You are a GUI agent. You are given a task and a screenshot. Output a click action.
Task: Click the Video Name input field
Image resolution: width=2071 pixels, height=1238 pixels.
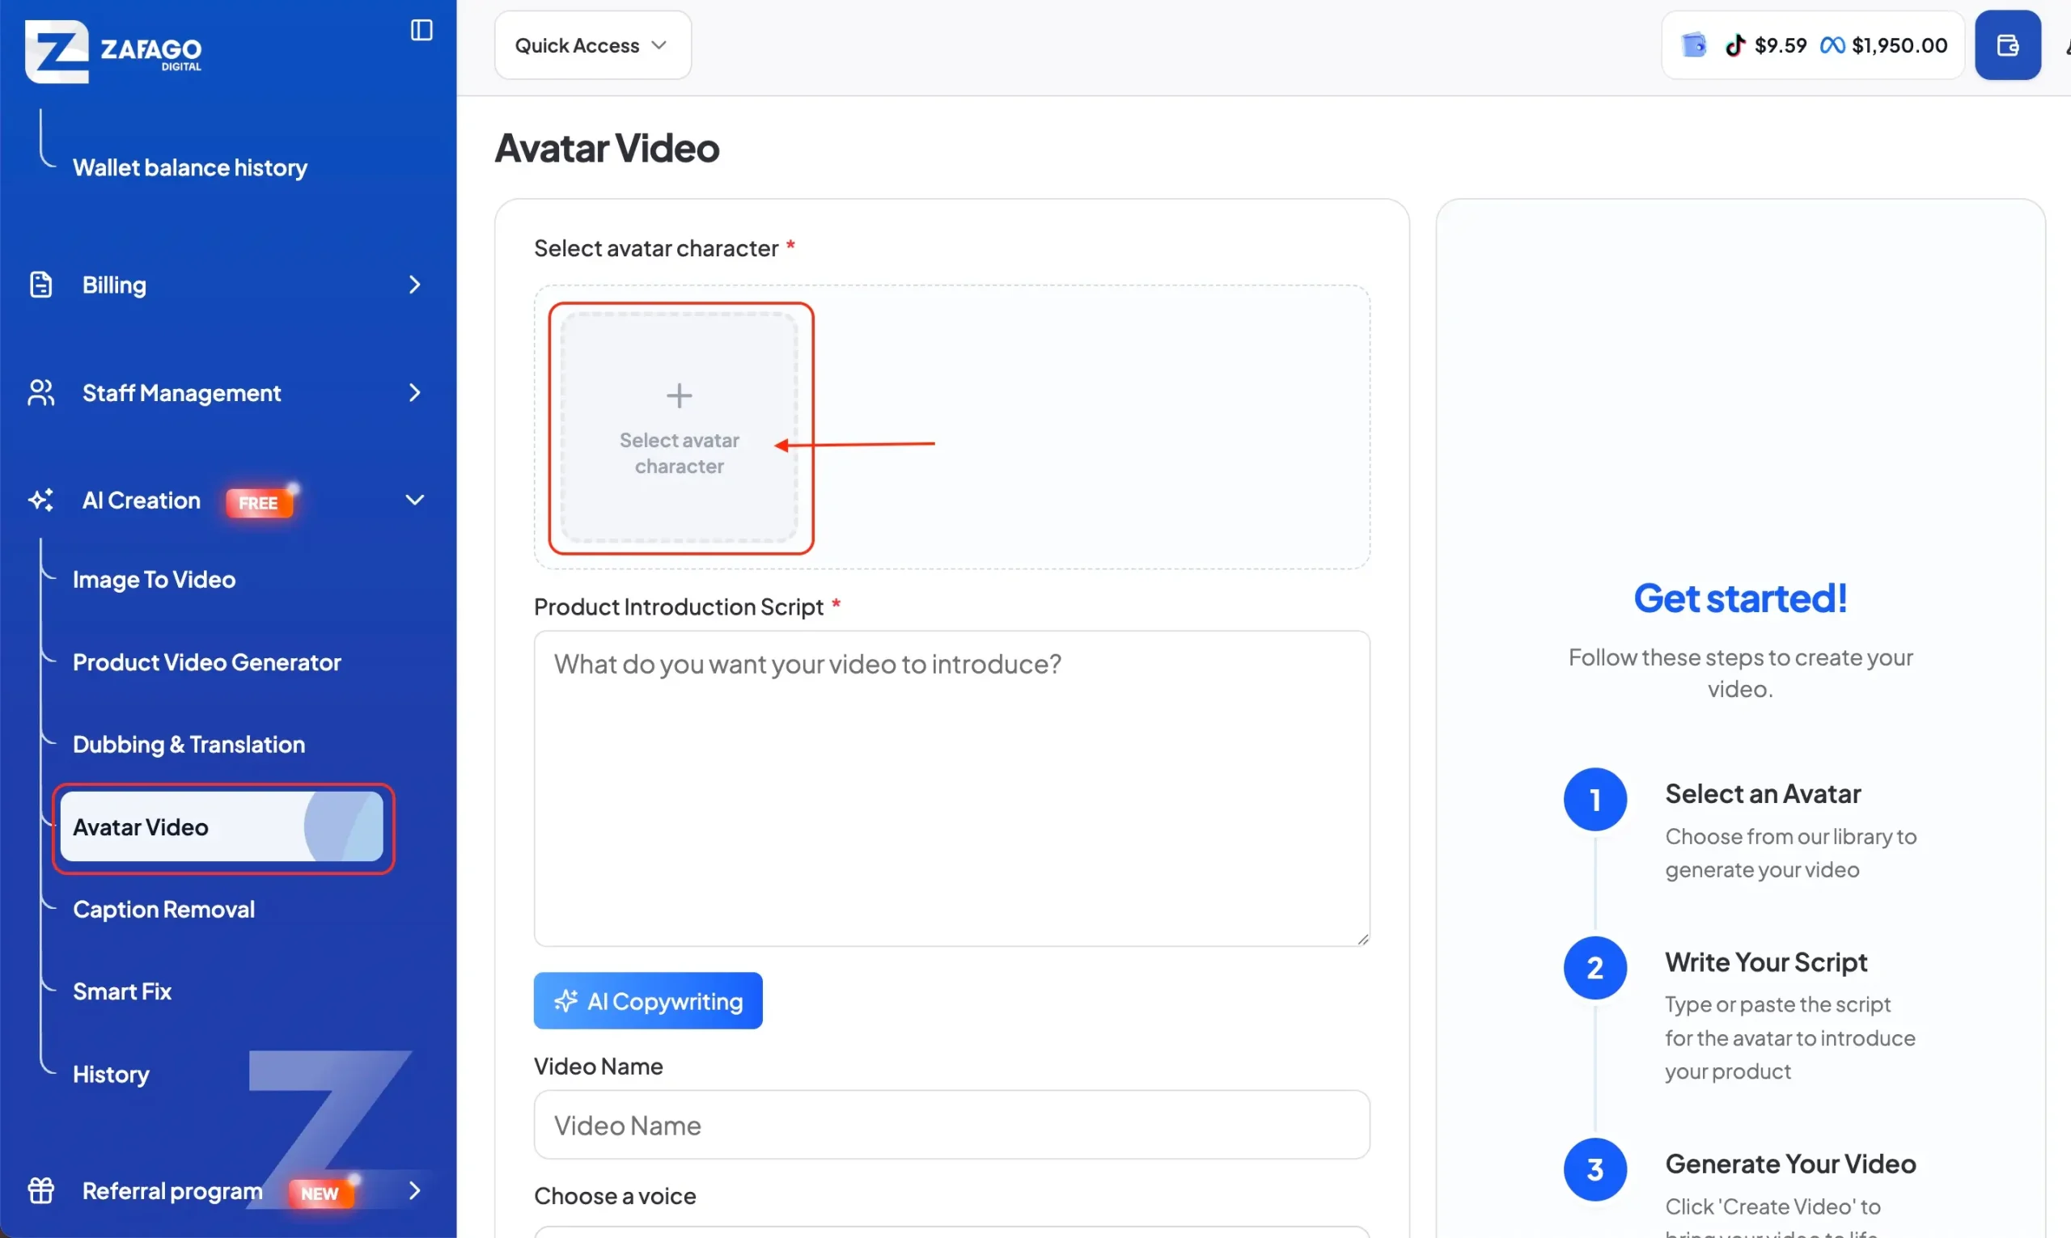pos(952,1126)
